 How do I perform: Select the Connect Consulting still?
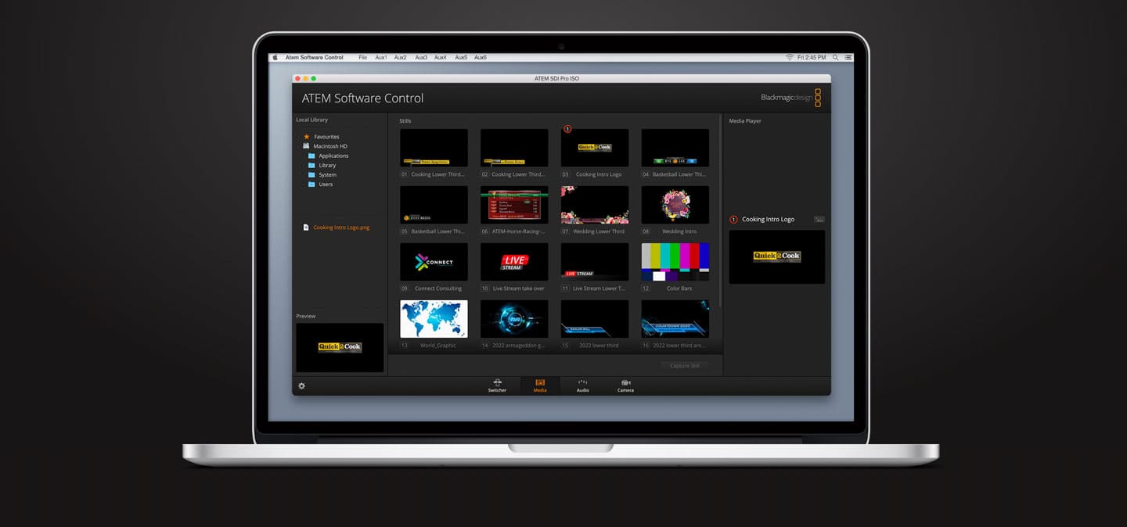(x=434, y=262)
